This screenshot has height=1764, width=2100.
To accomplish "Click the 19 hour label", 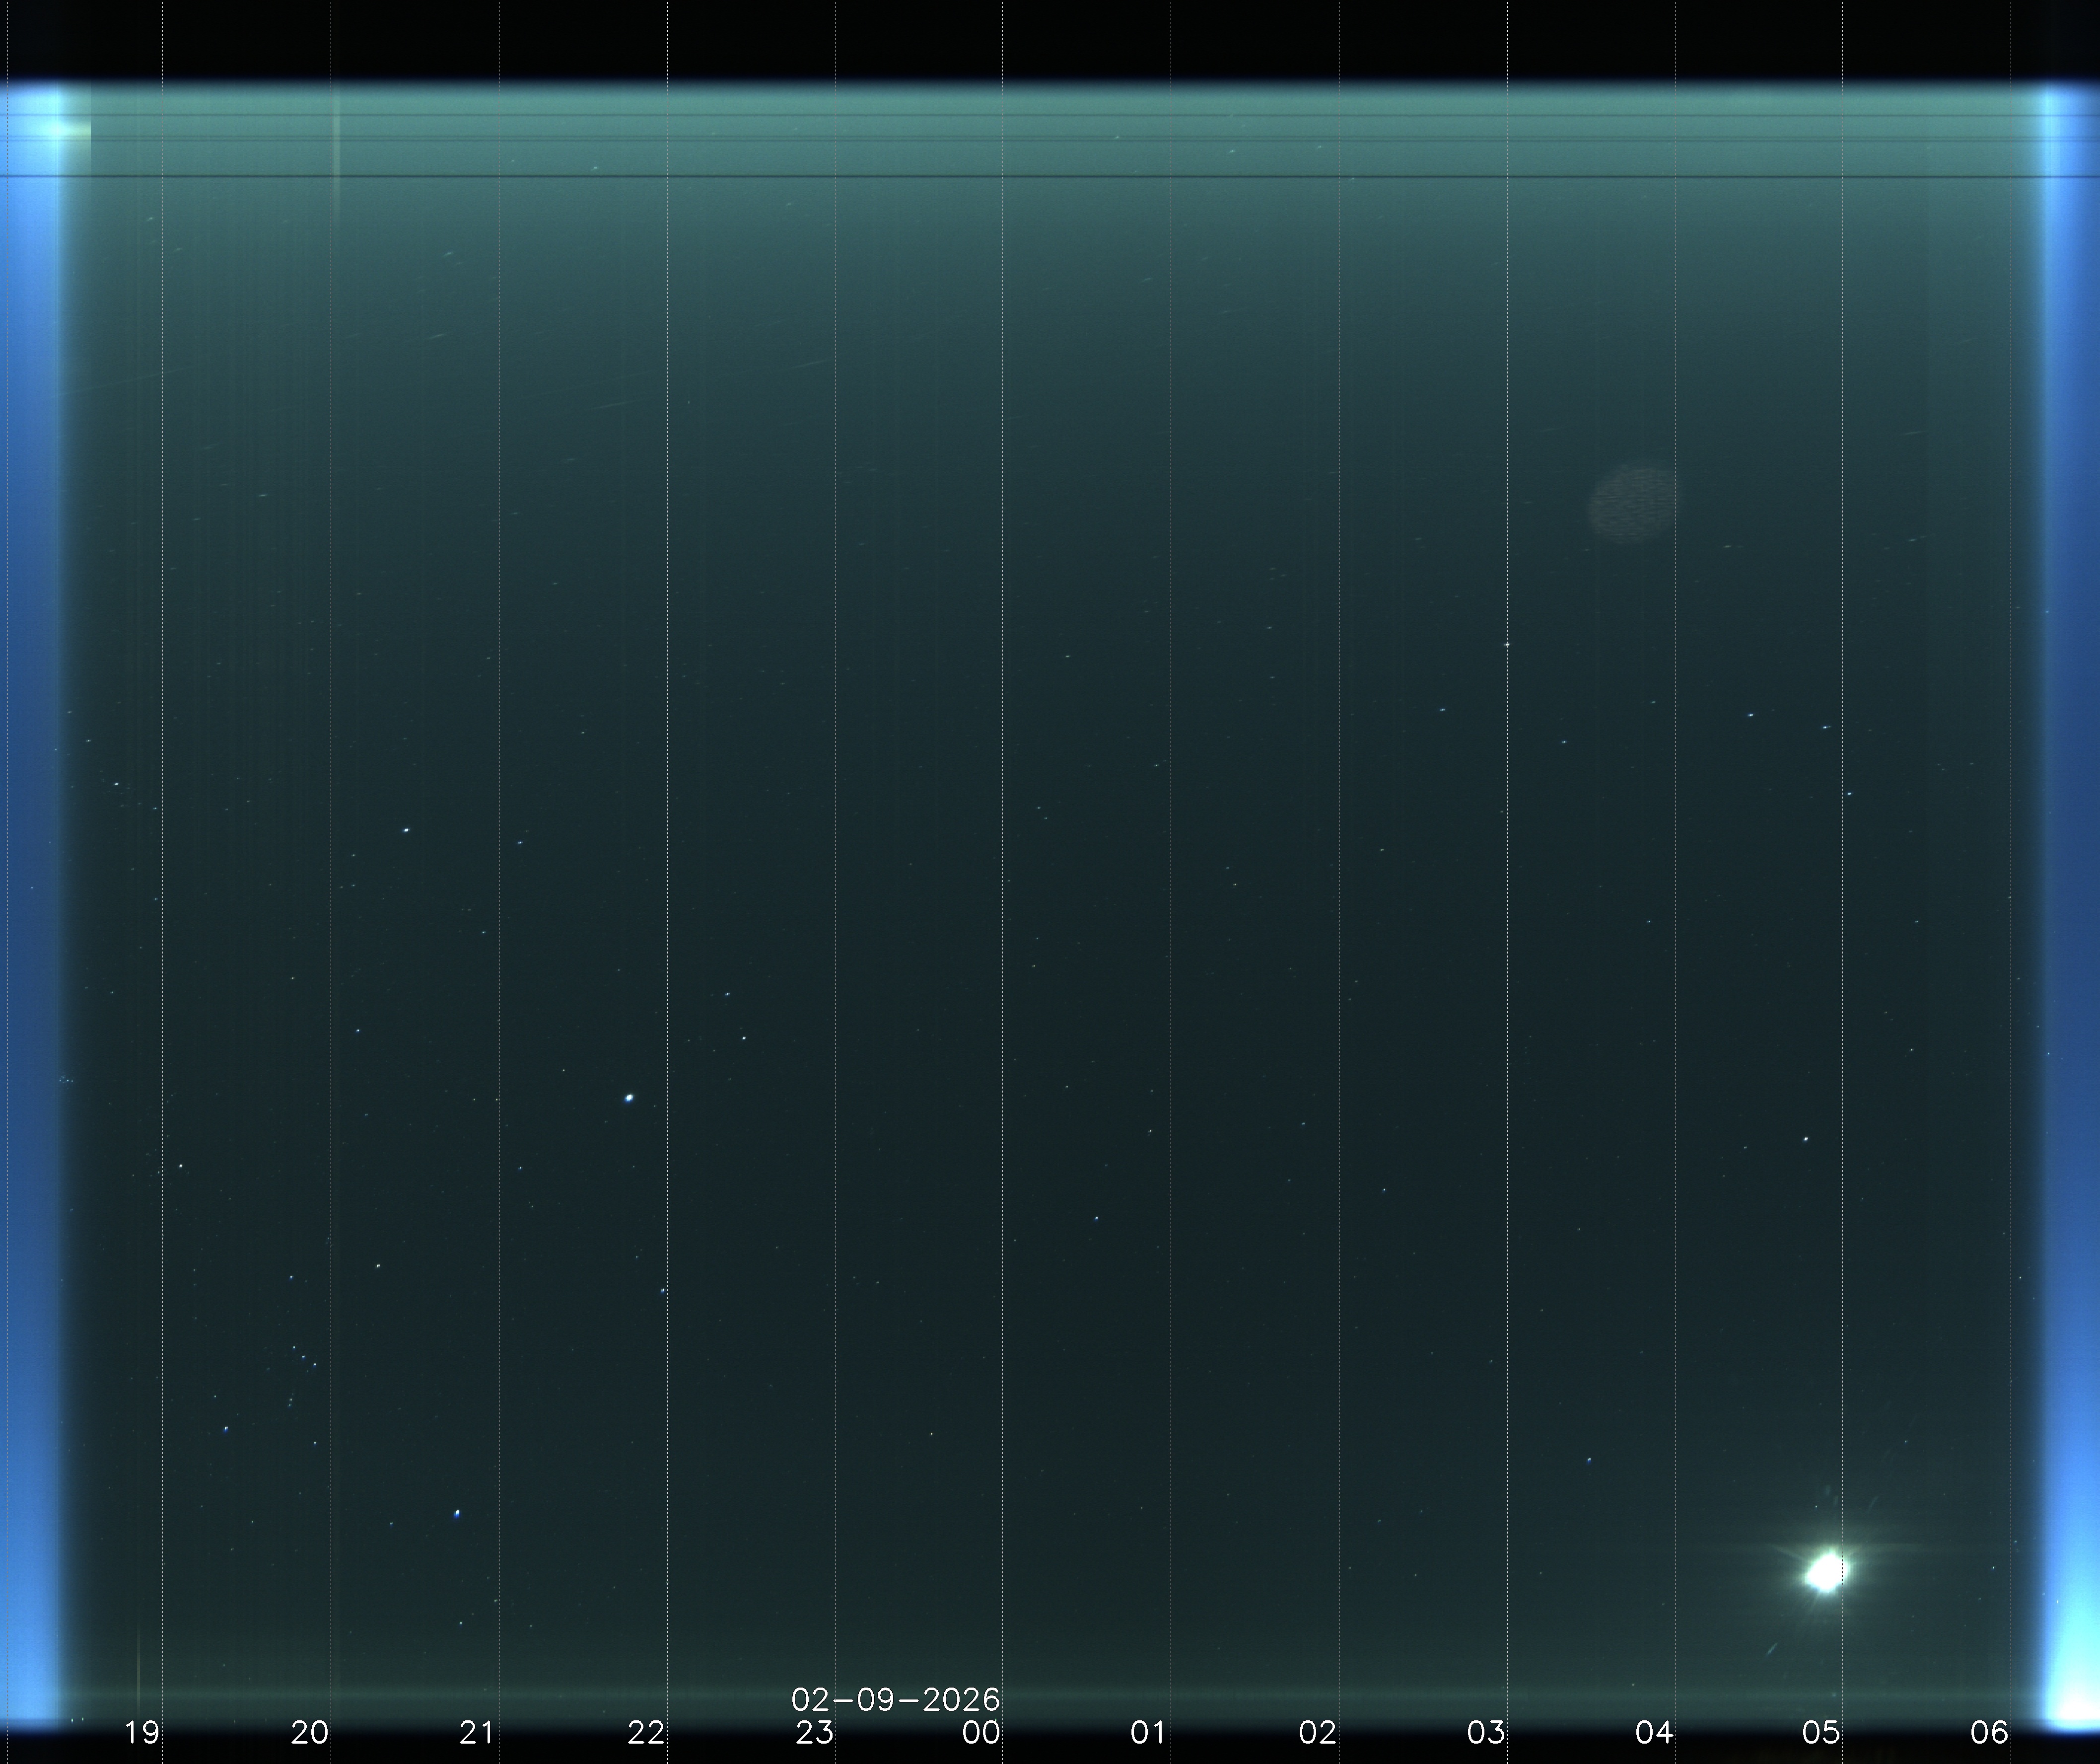I will click(142, 1732).
